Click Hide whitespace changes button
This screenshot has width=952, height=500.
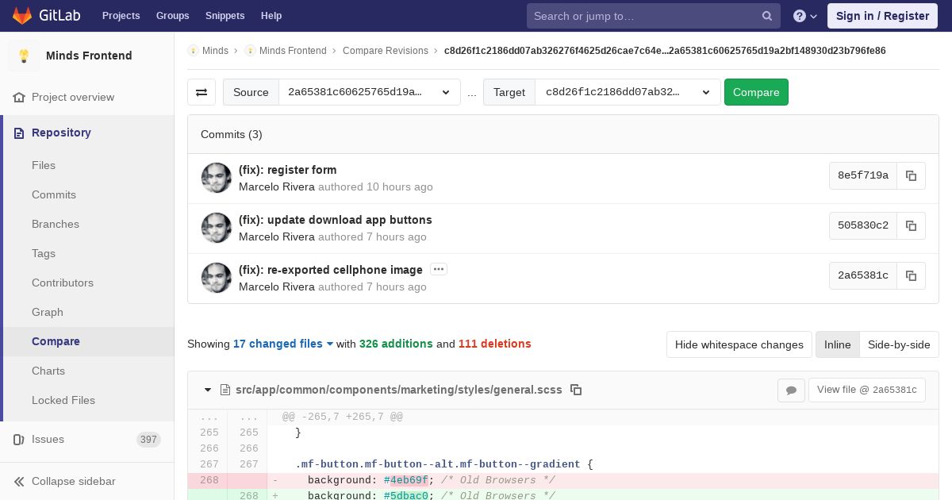pos(739,344)
